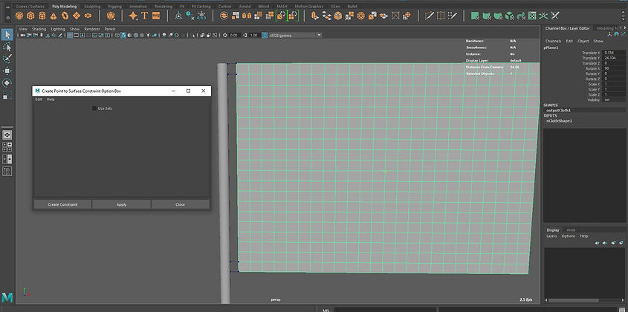Select the Move tool in toolbox

click(7, 71)
